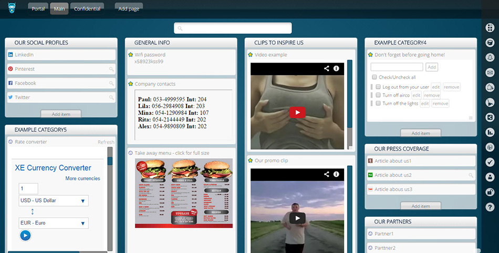Viewport: 499px width, 253px height.
Task: Click the grid layout icon in sidebar
Action: 490,27
